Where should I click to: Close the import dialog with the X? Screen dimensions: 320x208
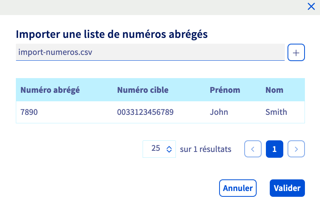[311, 6]
